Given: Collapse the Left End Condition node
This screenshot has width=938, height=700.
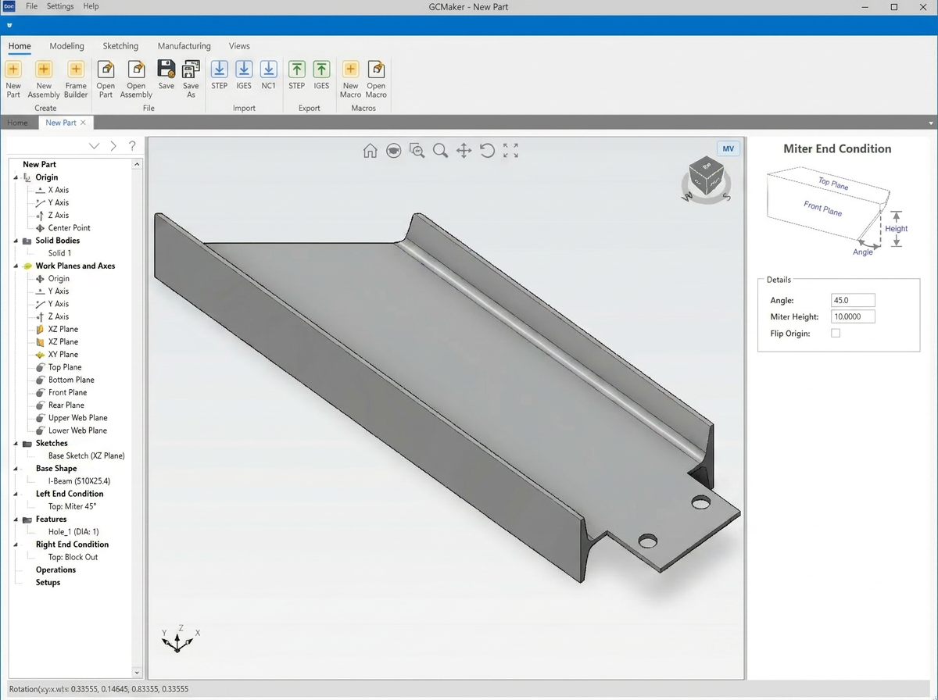Looking at the screenshot, I should (16, 495).
